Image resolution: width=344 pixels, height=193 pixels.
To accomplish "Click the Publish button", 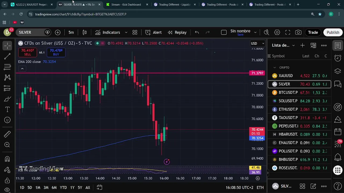I will tap(333, 32).
